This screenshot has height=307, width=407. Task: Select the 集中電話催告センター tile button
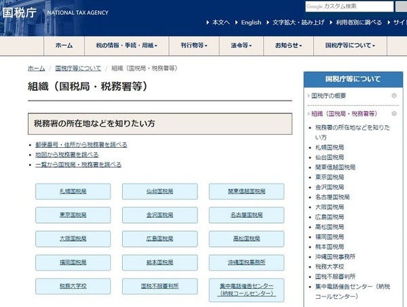247,290
